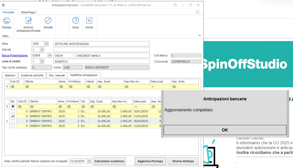Screen dimensions: 293x168
Task: Click the Conto 1108 field
Action: [73, 67]
